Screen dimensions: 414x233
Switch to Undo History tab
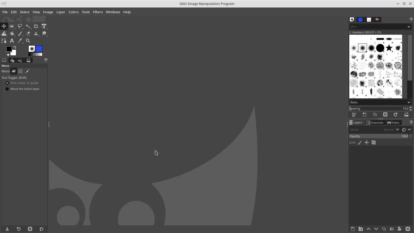click(x=20, y=60)
